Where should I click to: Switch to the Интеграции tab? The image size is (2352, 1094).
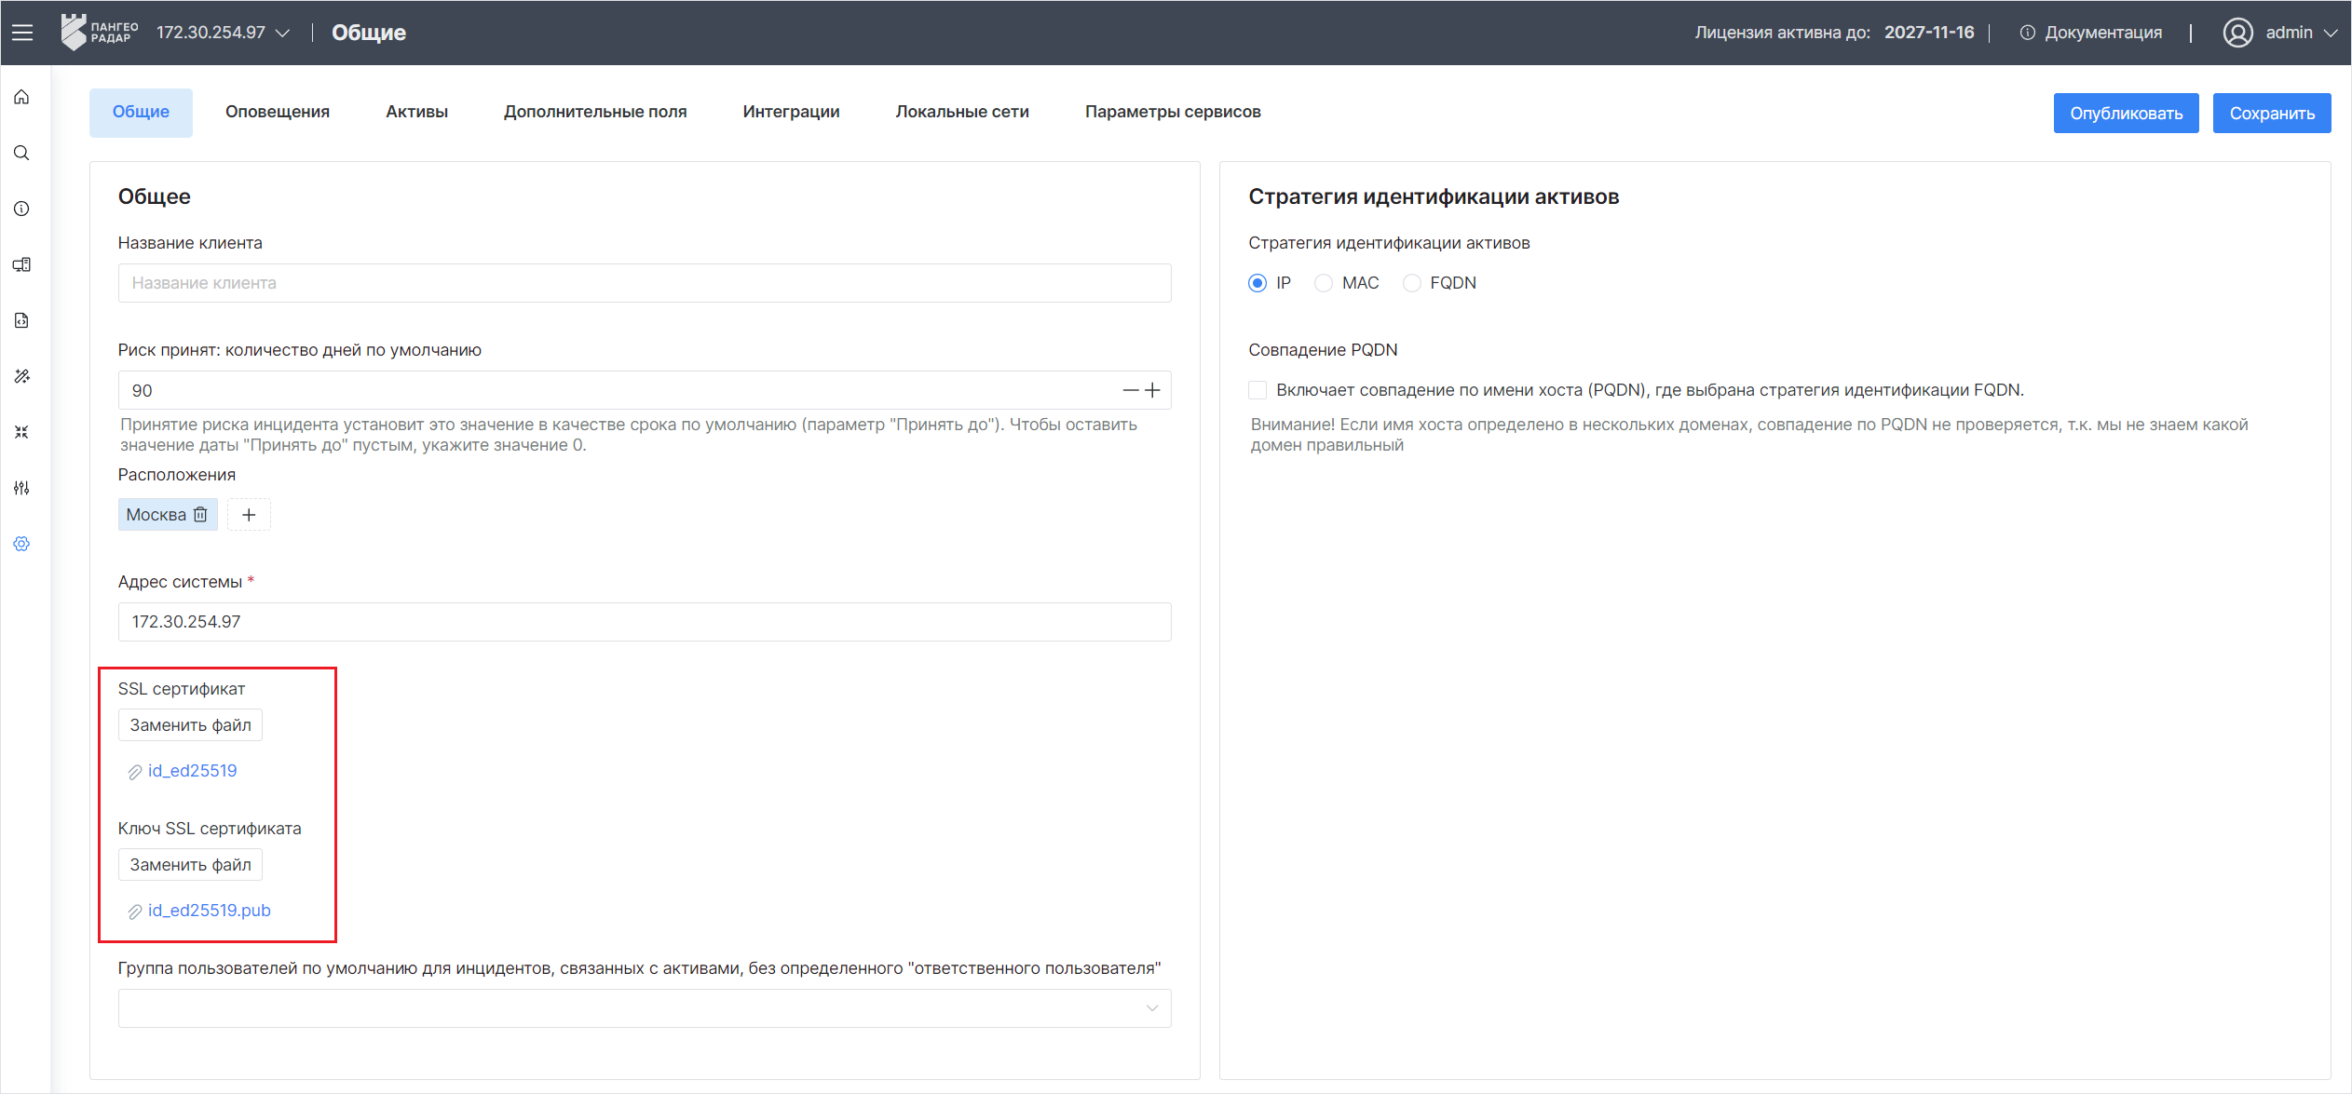(x=791, y=112)
